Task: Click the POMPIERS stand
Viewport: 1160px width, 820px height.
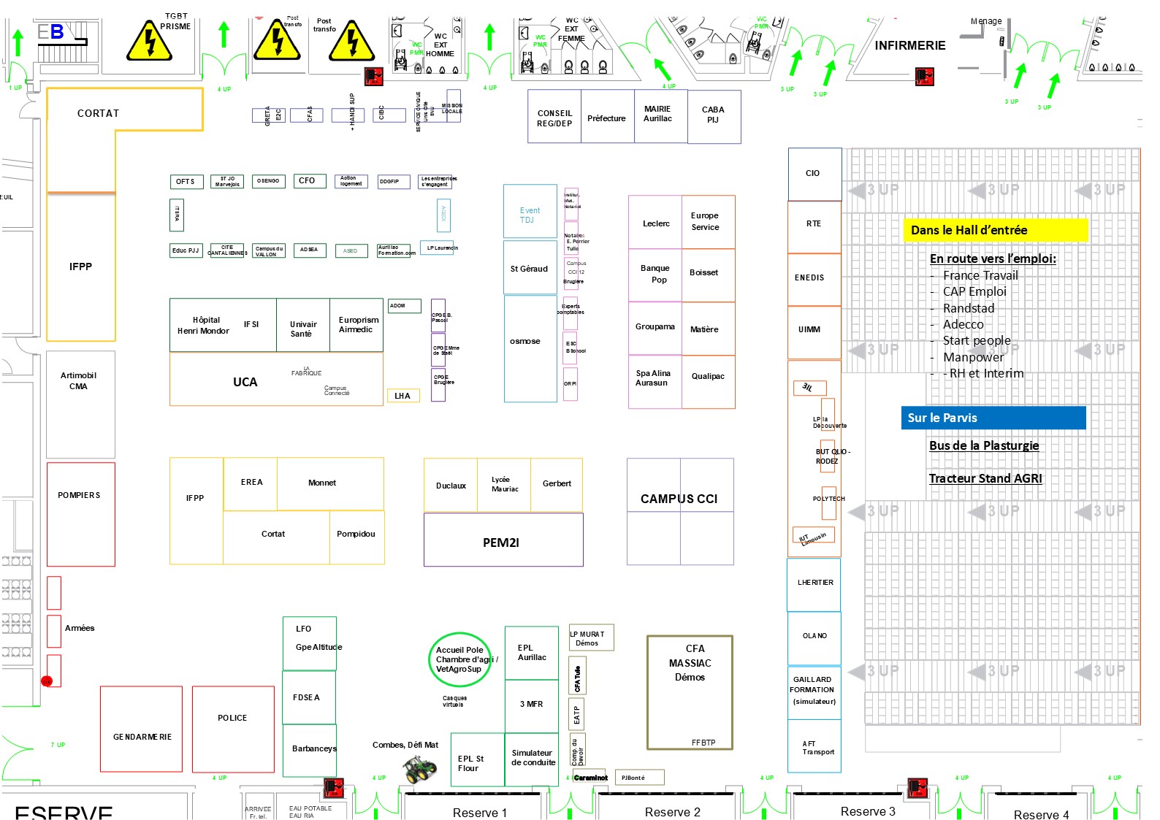Action: [81, 514]
